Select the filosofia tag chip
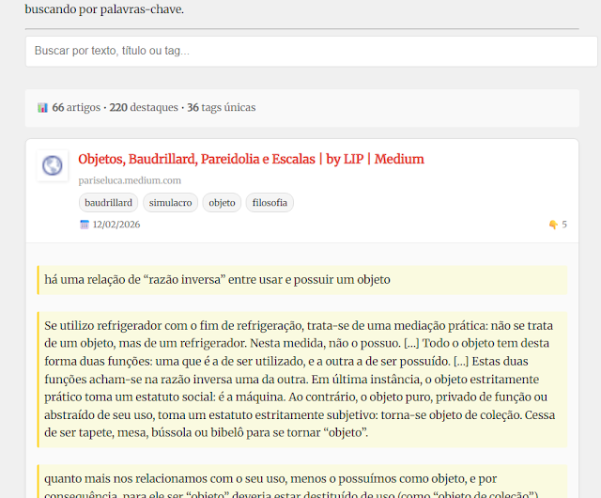Viewport: 601px width, 498px height. pos(270,202)
